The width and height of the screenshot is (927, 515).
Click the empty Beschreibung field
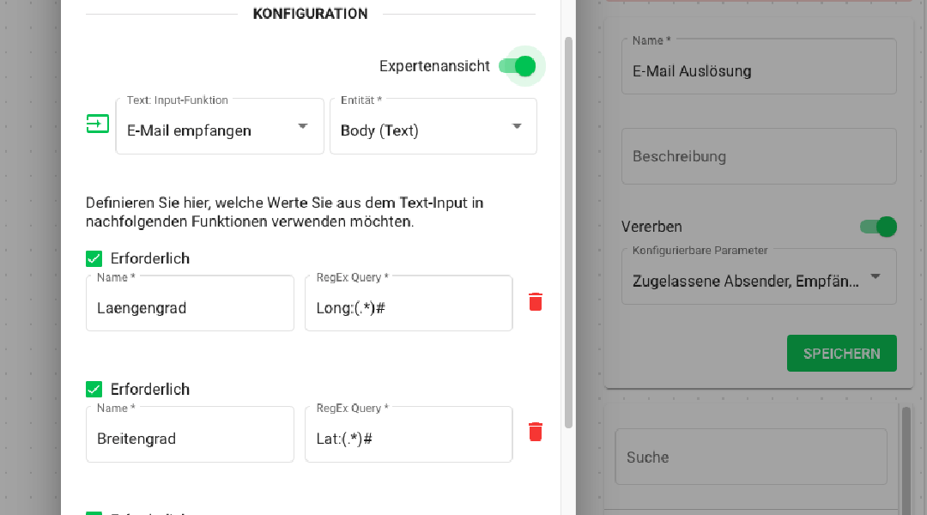tap(759, 156)
